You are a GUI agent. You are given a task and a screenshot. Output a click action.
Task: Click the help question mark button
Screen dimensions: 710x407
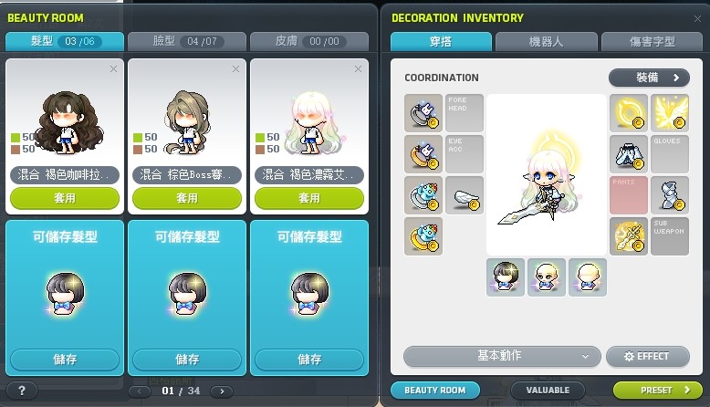(x=22, y=391)
